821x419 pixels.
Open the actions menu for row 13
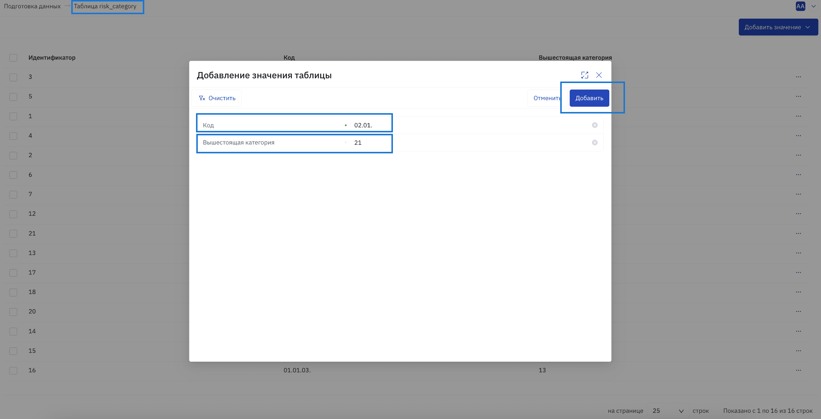coord(798,253)
